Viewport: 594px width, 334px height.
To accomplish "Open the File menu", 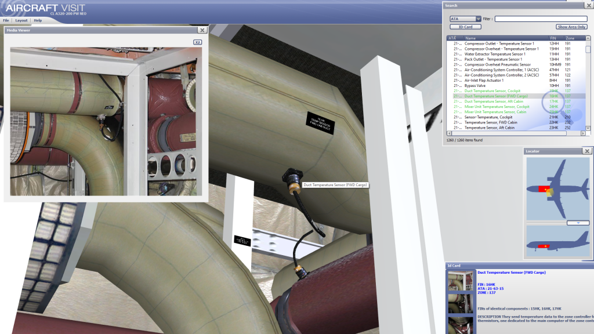I will pos(6,20).
